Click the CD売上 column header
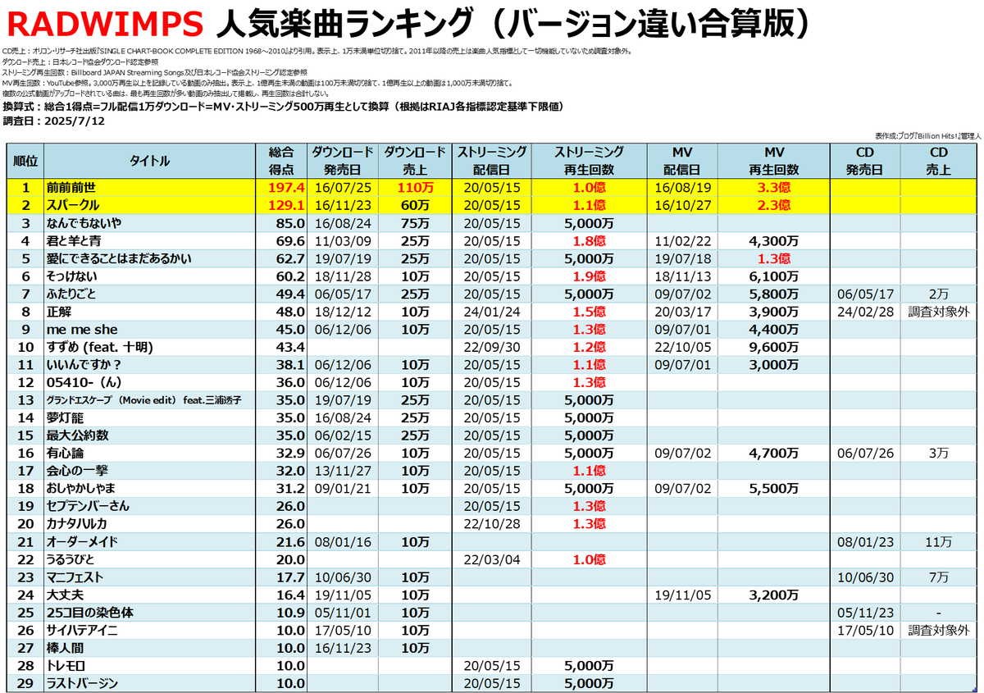Screen dimensions: 984x693 [940, 161]
